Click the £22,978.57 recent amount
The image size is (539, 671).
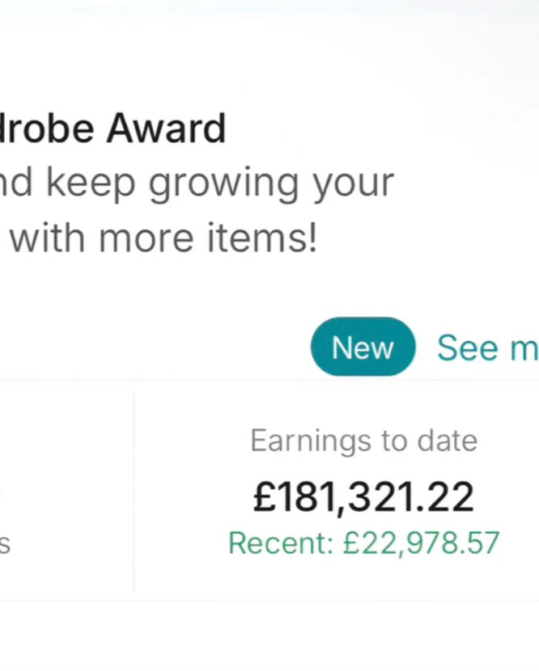(421, 543)
